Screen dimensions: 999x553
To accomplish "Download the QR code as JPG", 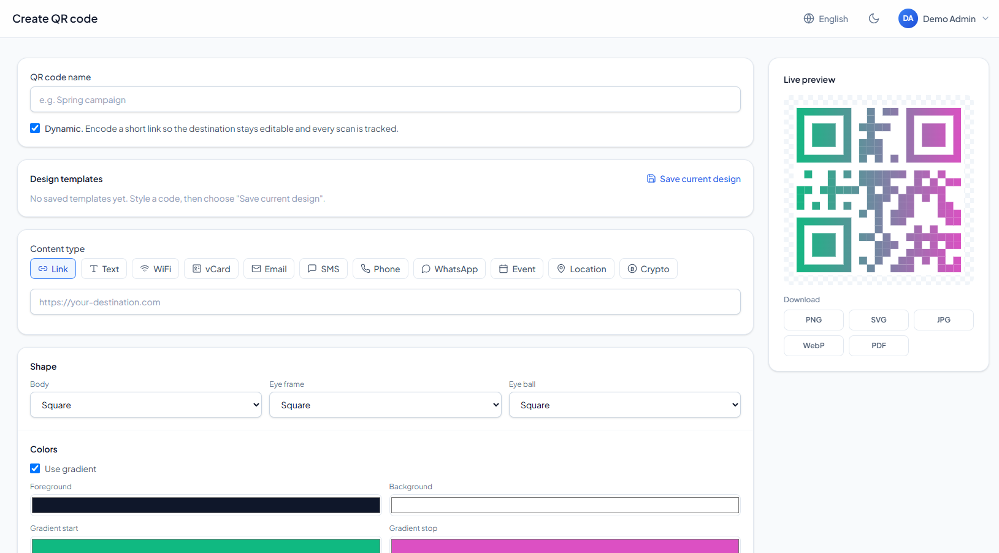I will click(x=944, y=320).
